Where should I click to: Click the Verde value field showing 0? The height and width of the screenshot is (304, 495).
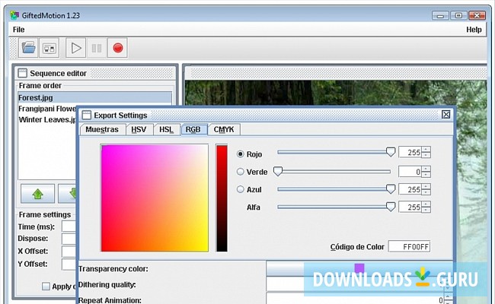point(410,172)
